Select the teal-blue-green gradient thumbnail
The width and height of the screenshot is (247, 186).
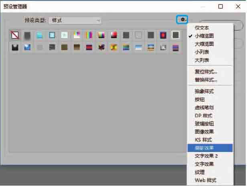pyautogui.click(x=126, y=47)
